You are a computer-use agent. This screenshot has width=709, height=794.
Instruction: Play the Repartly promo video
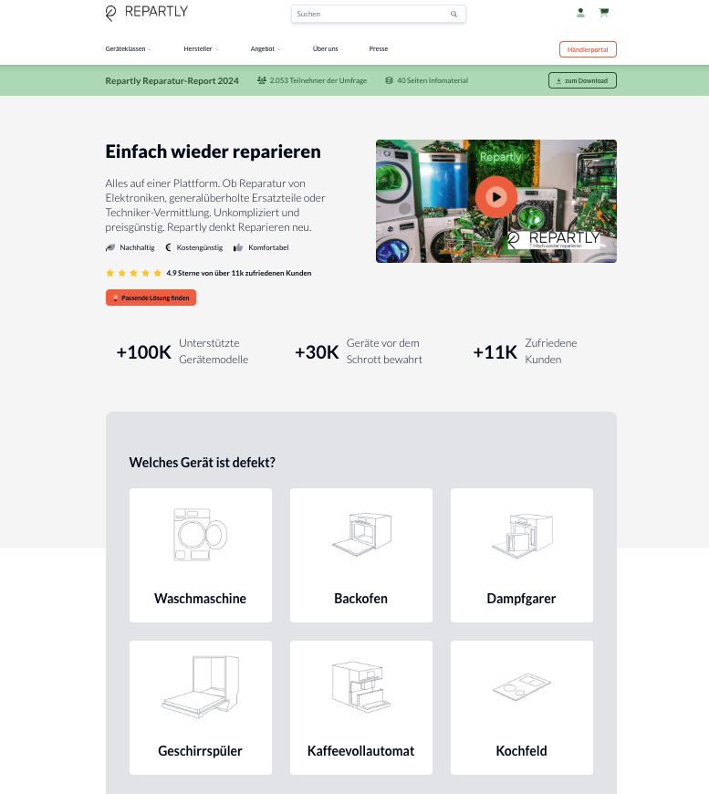[x=495, y=197]
